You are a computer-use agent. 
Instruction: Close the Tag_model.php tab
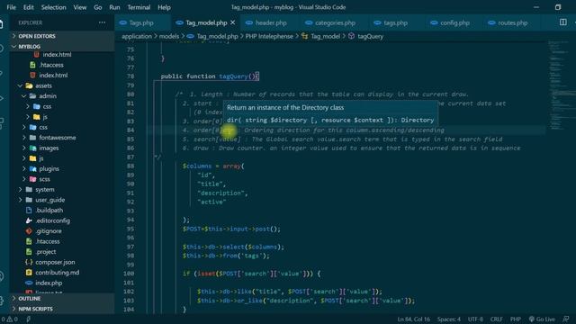232,22
